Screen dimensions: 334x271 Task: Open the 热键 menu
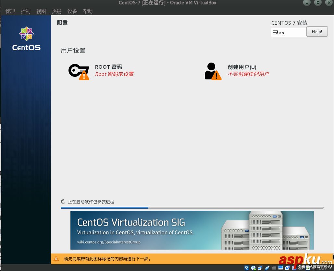[x=56, y=11]
